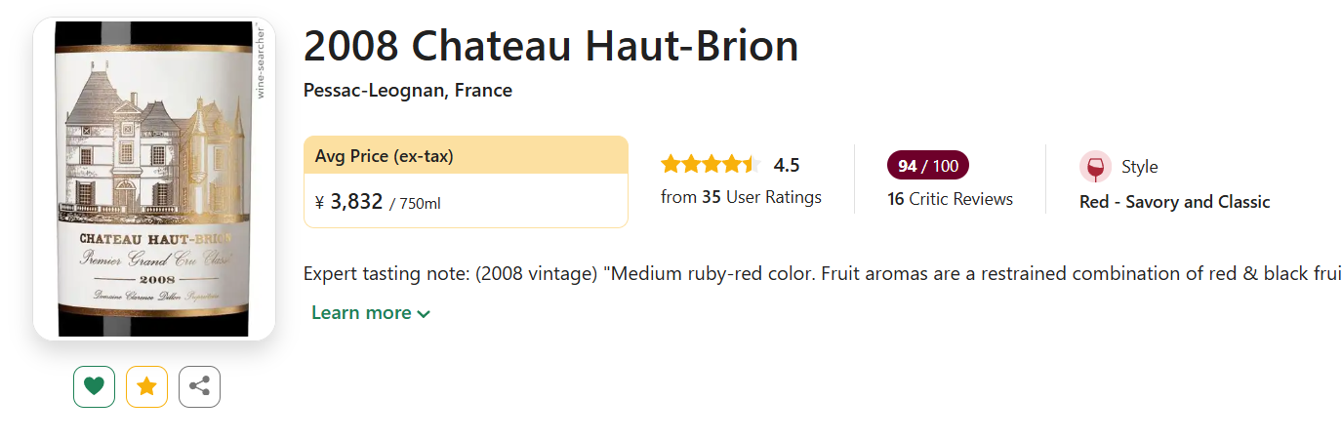Click the 4.5 rating number
This screenshot has height=439, width=1342.
(x=787, y=165)
